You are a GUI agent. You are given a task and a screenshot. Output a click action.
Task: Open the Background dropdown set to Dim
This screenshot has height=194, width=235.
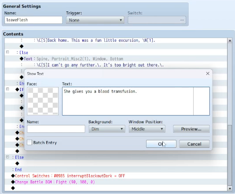[x=107, y=129]
